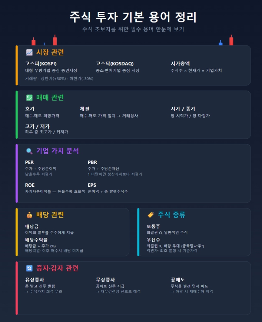Select the 코스닥(KOSDAQ) term heading
Screen dimensions: 262x322
(115, 64)
